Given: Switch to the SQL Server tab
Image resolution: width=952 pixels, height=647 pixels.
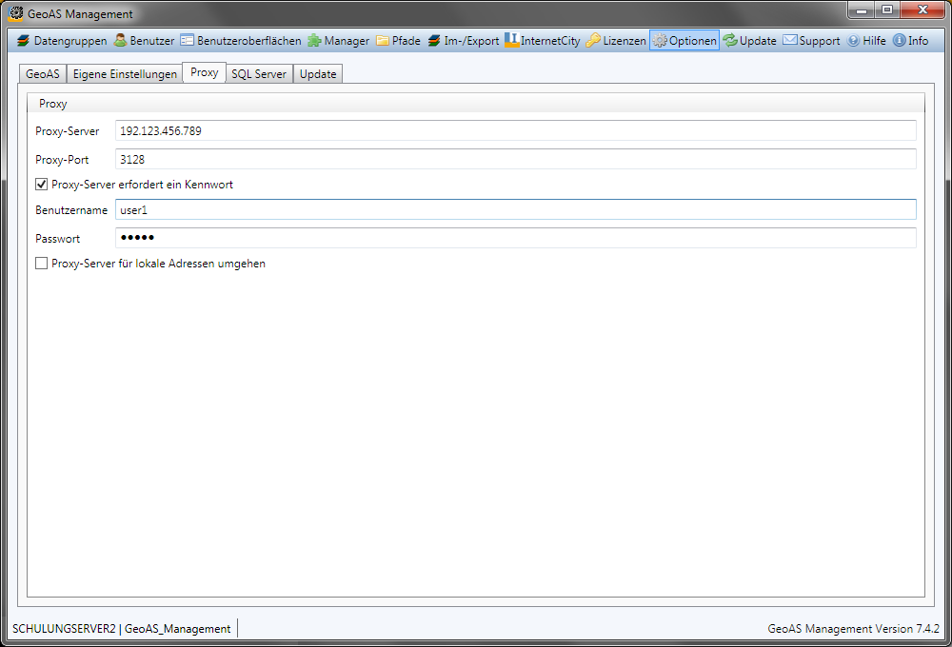Looking at the screenshot, I should 259,74.
